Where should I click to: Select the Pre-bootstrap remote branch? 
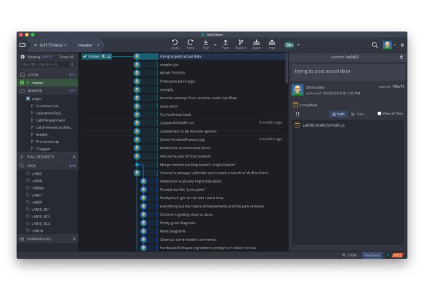click(x=48, y=141)
